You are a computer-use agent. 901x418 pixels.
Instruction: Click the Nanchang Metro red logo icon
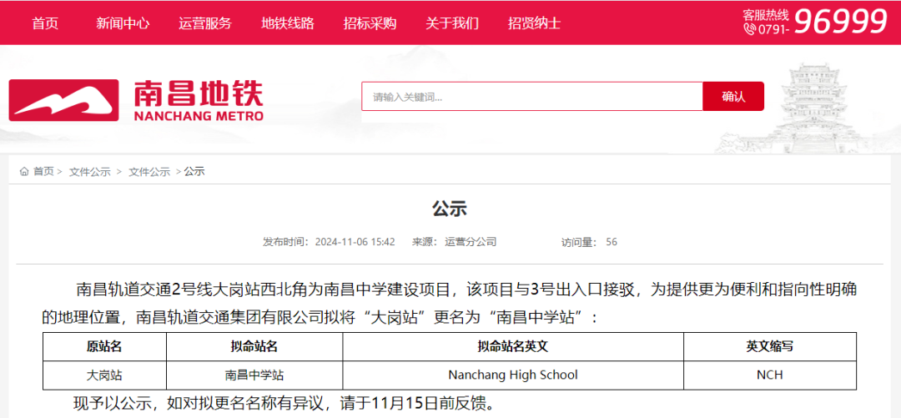[63, 100]
